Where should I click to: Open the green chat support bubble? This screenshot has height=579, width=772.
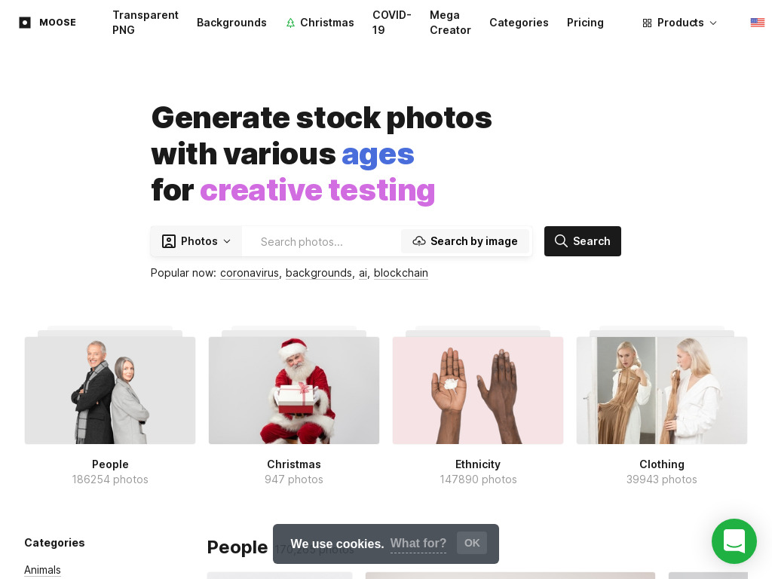pos(734,541)
